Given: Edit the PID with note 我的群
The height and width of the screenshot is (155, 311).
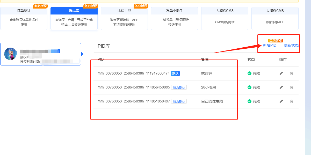Looking at the screenshot, I should coord(281,73).
